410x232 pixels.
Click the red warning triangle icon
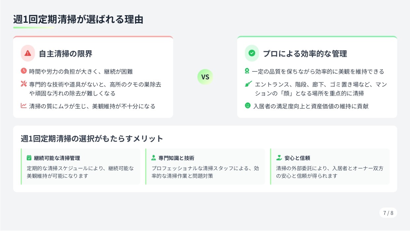(x=28, y=53)
